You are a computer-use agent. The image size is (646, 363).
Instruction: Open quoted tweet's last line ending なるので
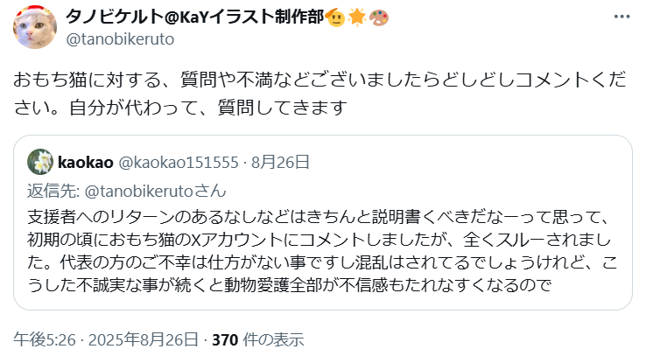289,285
